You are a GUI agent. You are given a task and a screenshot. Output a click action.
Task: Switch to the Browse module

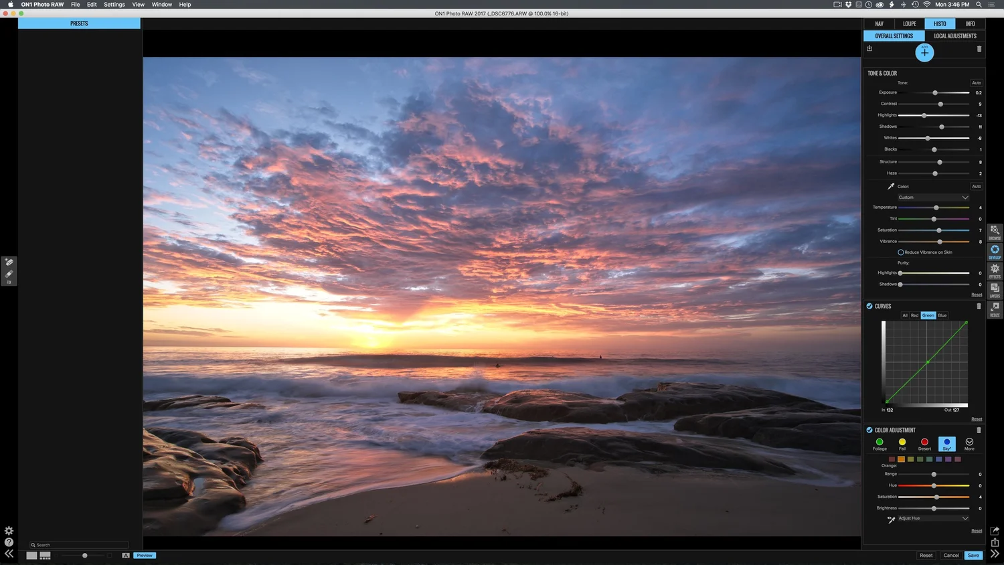point(995,233)
